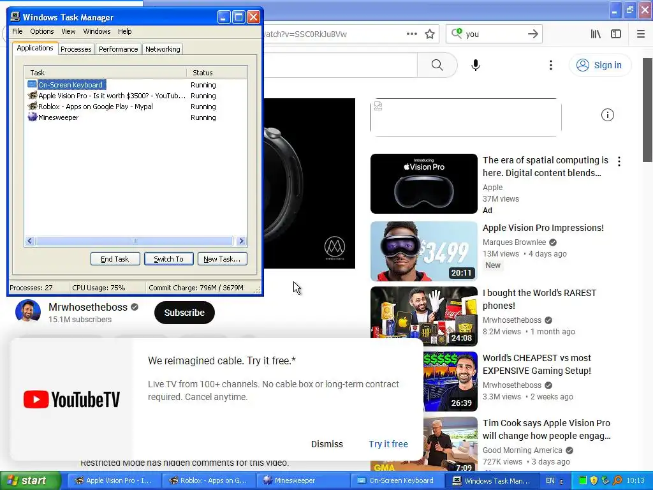Click the Windows start button

30,481
